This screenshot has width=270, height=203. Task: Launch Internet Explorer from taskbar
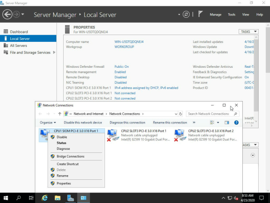(45, 198)
